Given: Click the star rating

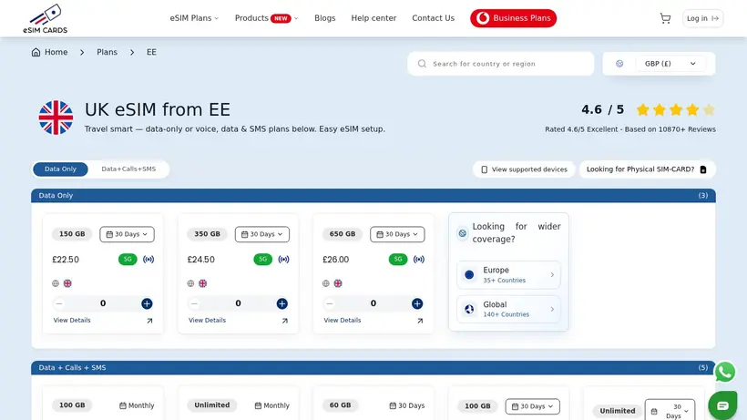Looking at the screenshot, I should coord(676,110).
